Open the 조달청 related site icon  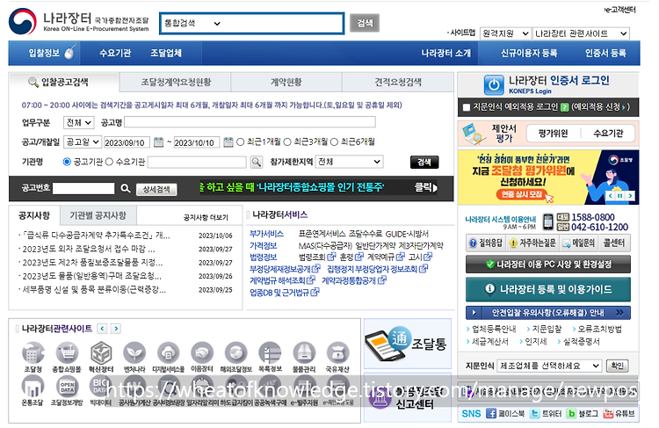[x=33, y=352]
